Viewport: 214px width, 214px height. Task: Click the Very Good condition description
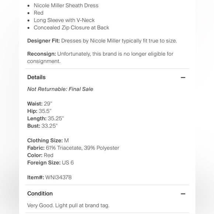pyautogui.click(x=68, y=206)
